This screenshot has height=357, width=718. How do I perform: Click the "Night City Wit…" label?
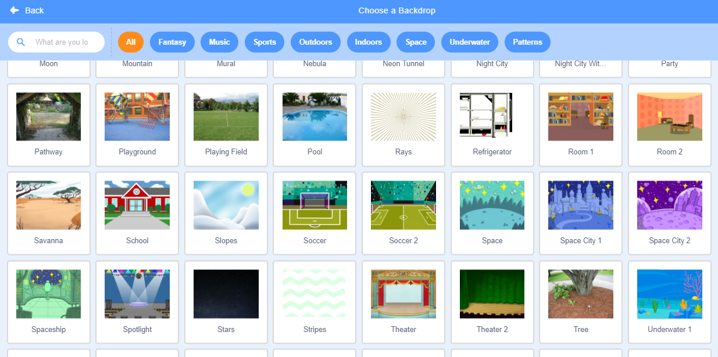581,64
